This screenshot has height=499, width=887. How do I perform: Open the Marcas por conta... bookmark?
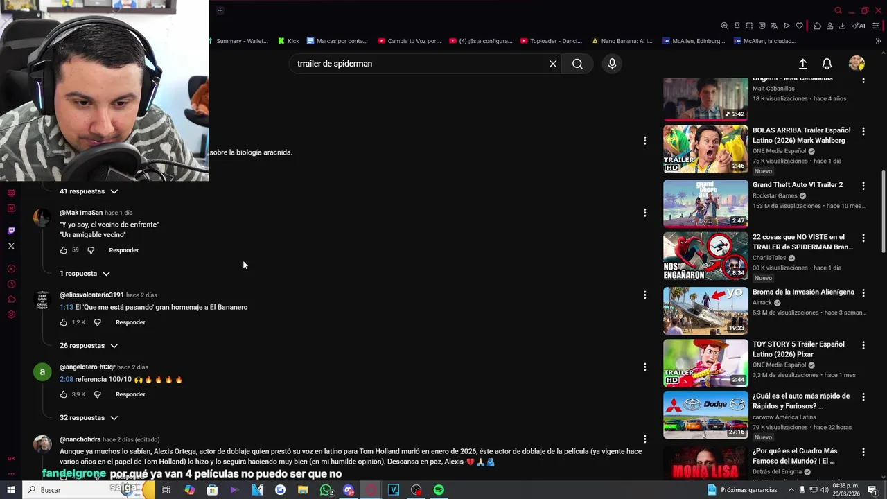tap(337, 41)
